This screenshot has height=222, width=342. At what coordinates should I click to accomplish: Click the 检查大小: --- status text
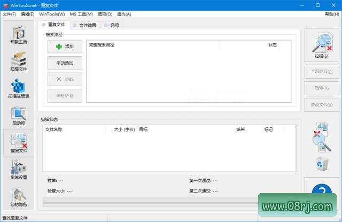click(59, 191)
